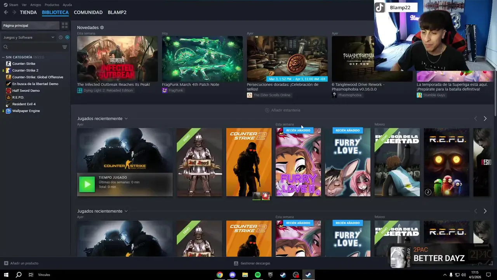Click The Elder Scrolls Online link

[269, 95]
